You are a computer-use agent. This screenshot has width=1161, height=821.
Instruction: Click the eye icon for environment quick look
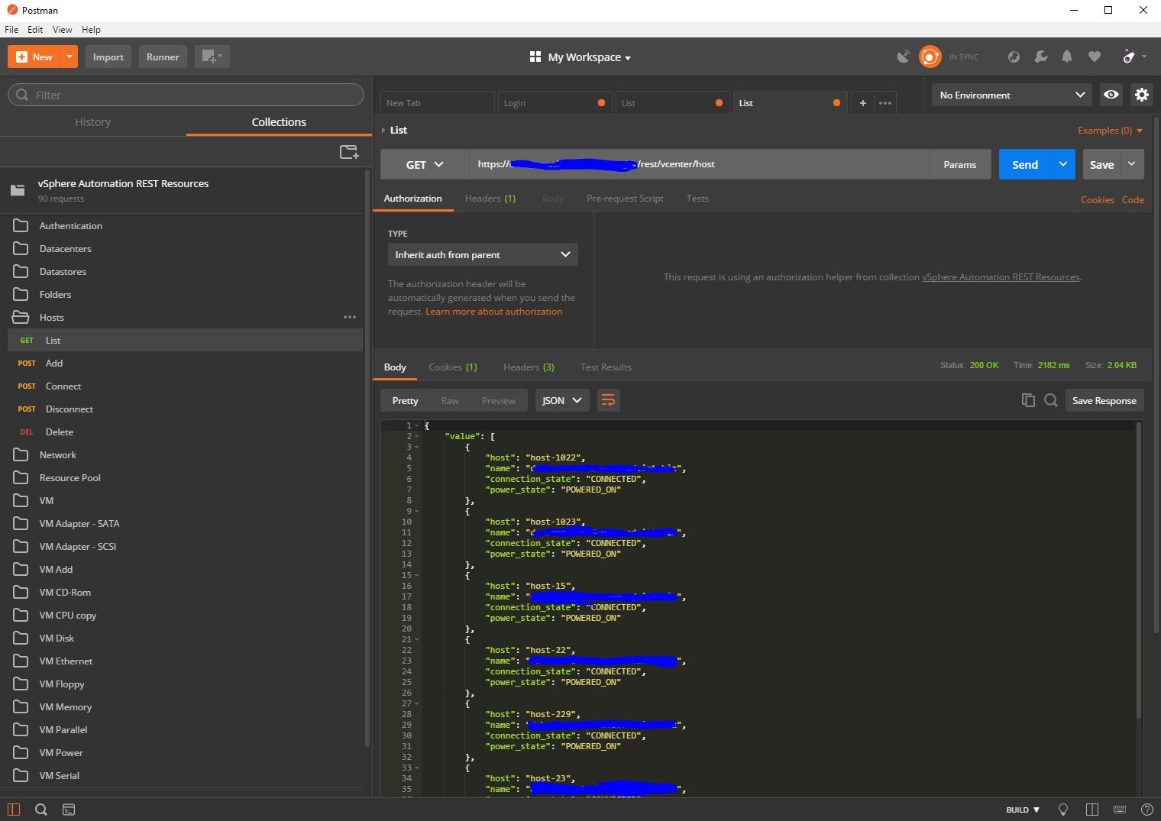[1111, 94]
